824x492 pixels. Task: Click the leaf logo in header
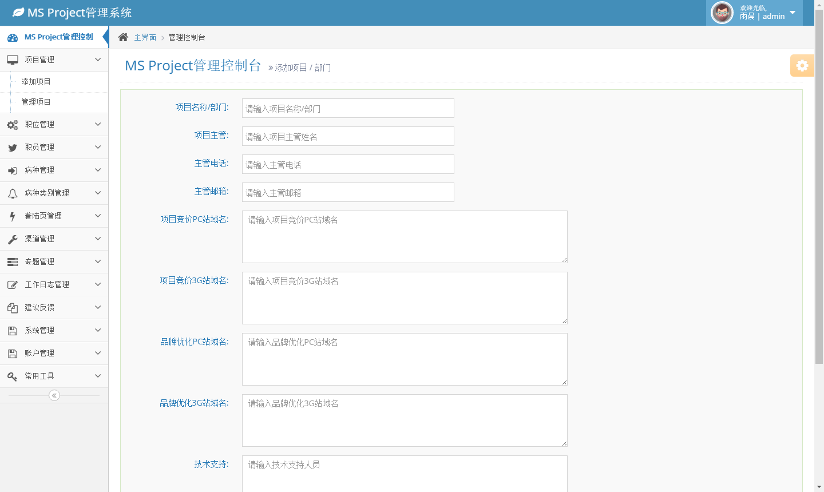(x=18, y=13)
